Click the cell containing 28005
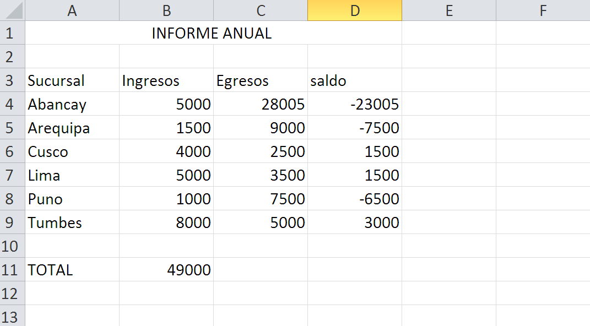This screenshot has width=590, height=326. pyautogui.click(x=260, y=105)
